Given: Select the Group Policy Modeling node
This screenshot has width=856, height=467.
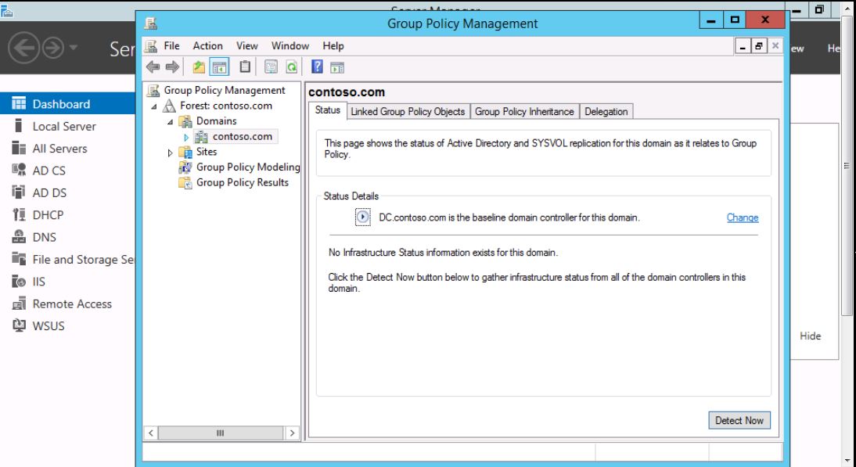Looking at the screenshot, I should click(247, 167).
